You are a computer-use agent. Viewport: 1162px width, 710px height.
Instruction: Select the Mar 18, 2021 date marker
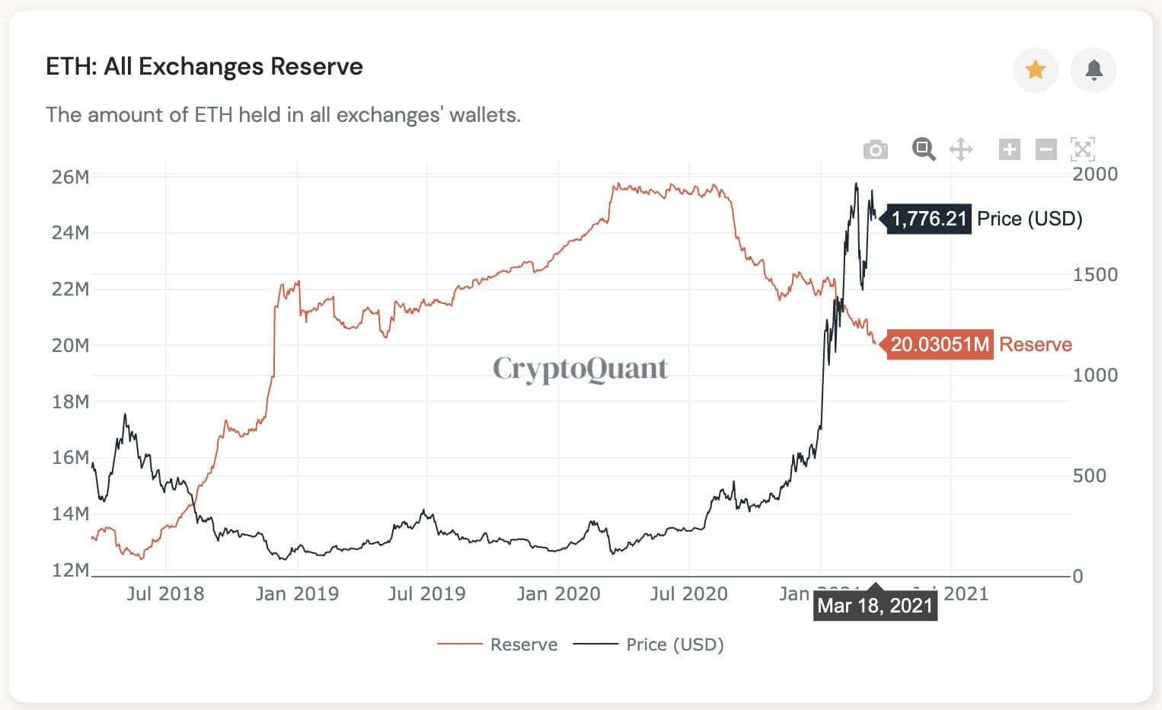click(875, 606)
